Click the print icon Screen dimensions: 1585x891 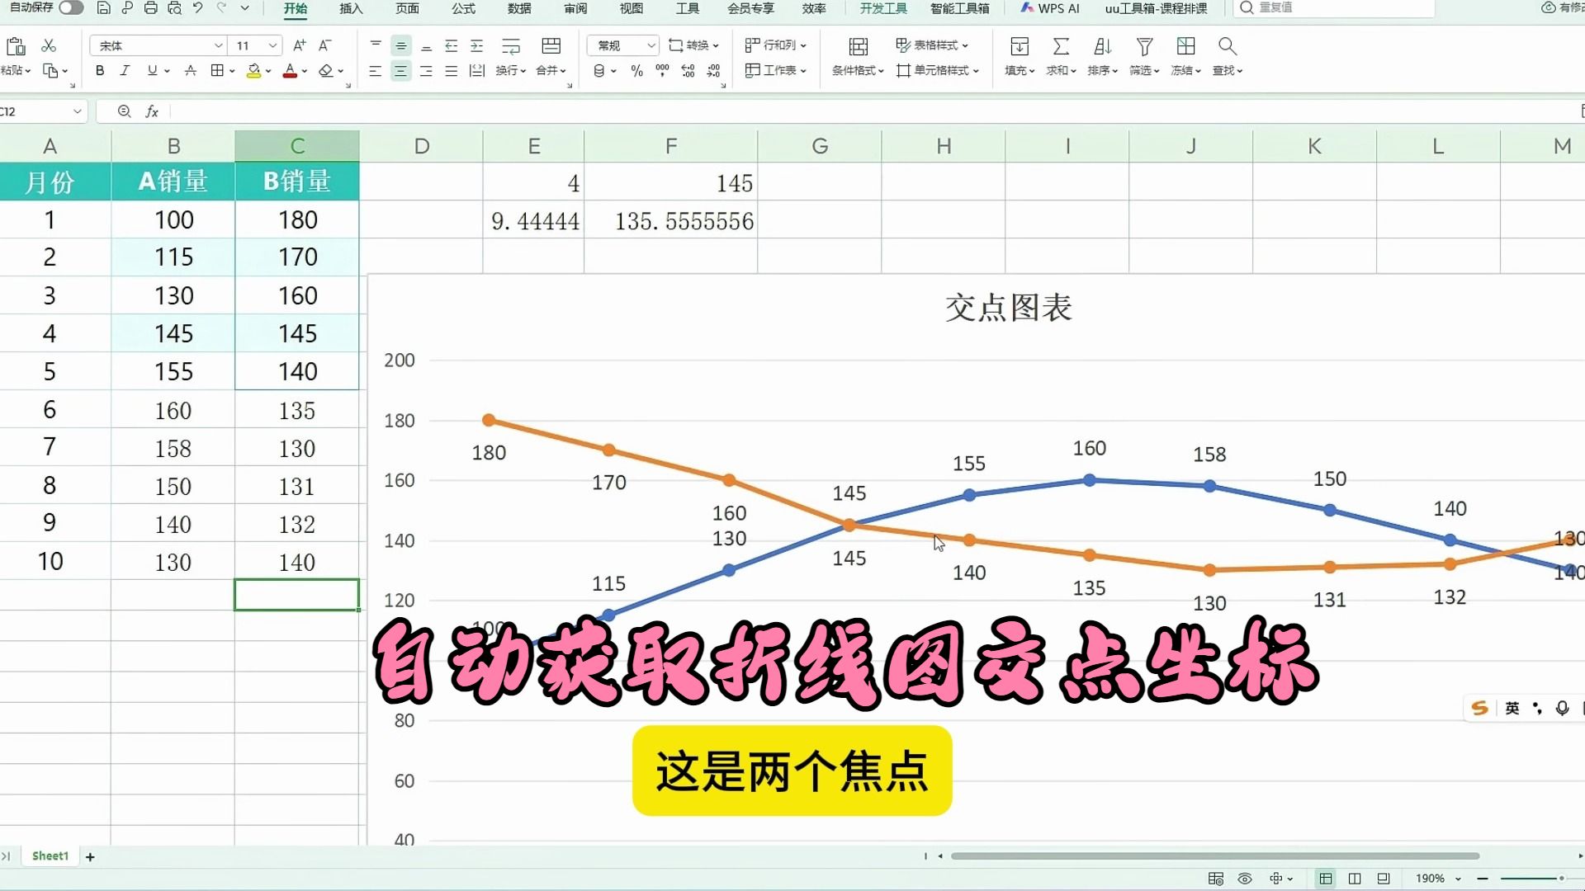150,8
